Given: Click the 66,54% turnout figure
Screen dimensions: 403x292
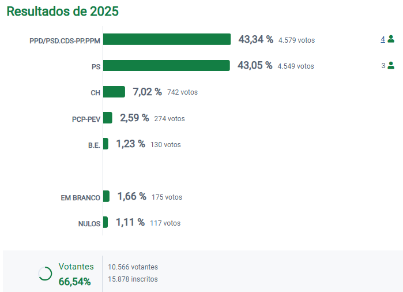Looking at the screenshot, I should click(x=74, y=282).
